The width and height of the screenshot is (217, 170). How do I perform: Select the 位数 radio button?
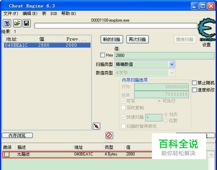point(166,120)
